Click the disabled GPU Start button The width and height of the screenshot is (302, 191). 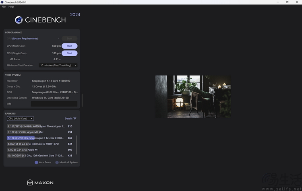point(70,39)
